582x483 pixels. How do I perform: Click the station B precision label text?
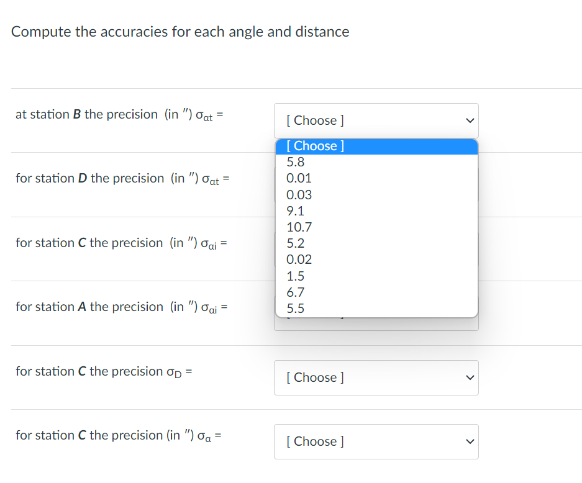119,114
